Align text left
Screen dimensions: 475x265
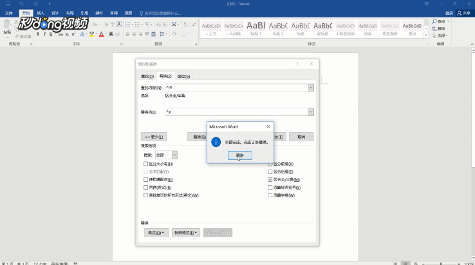pos(127,34)
